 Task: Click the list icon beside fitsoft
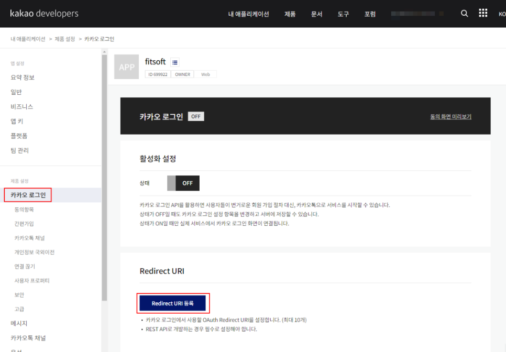point(175,62)
